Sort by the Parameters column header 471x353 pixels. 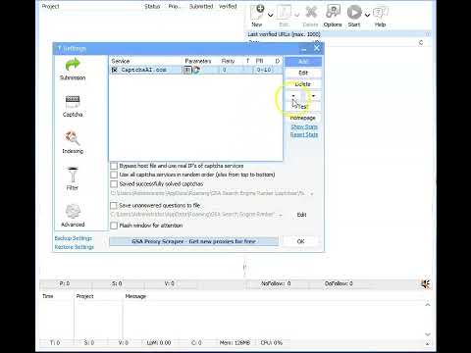198,61
